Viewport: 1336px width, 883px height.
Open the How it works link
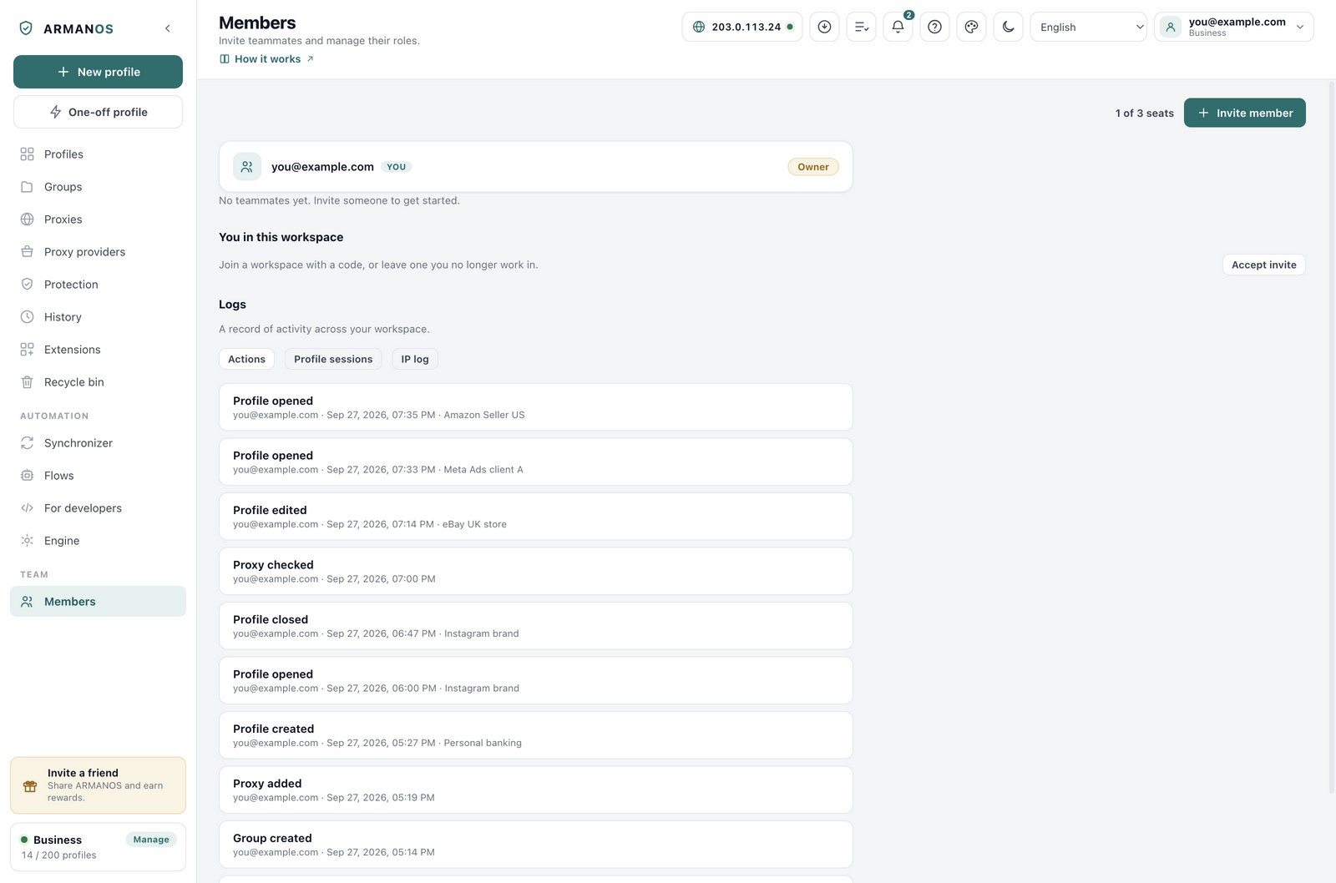(x=266, y=59)
